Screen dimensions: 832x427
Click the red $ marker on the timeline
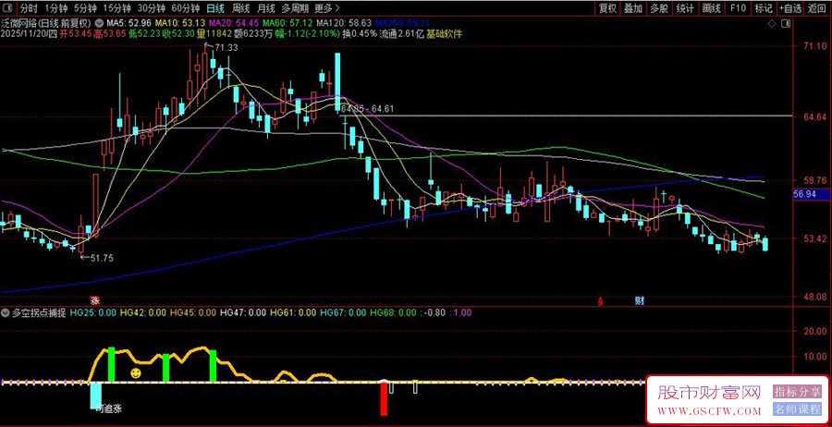coord(600,301)
